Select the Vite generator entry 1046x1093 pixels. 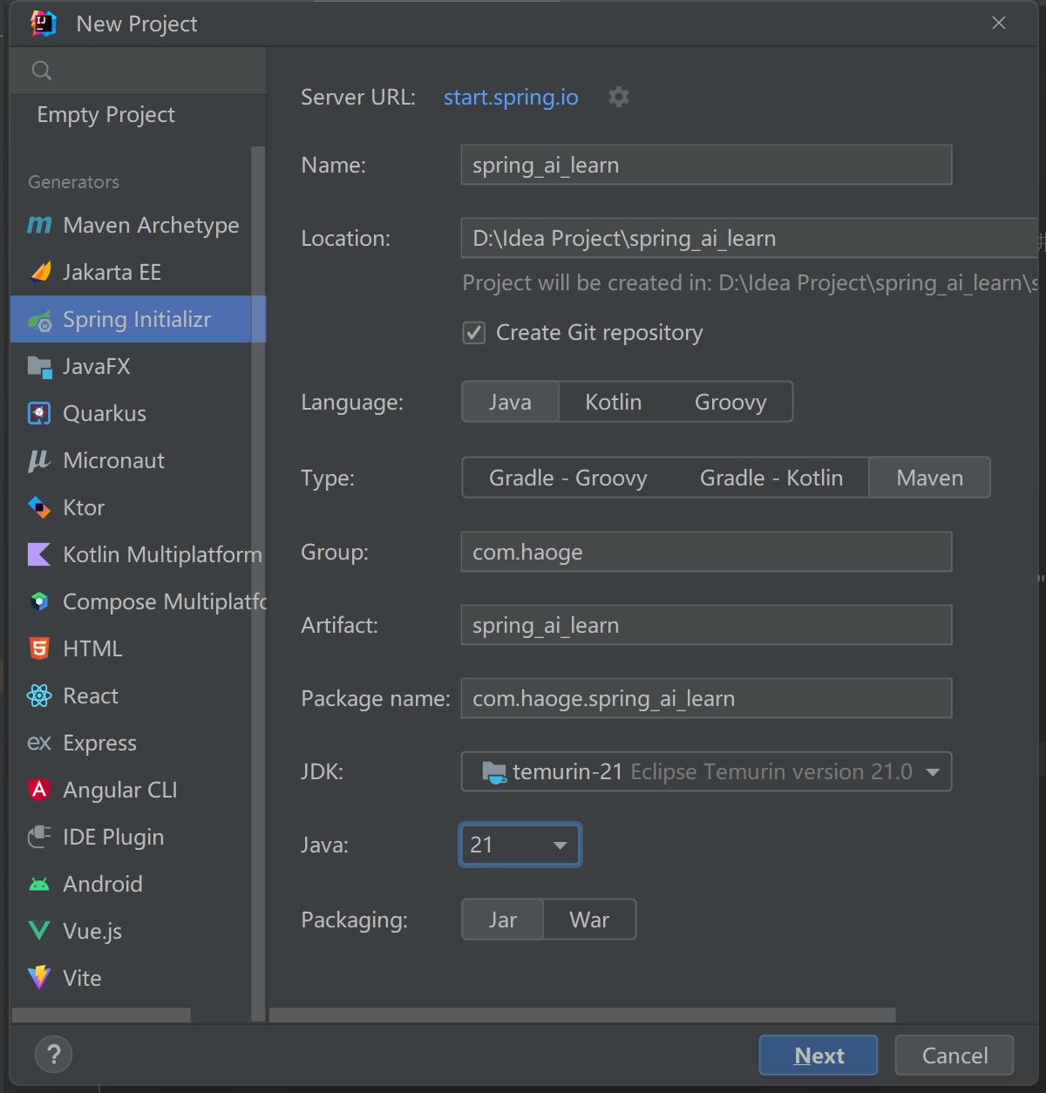[x=131, y=978]
